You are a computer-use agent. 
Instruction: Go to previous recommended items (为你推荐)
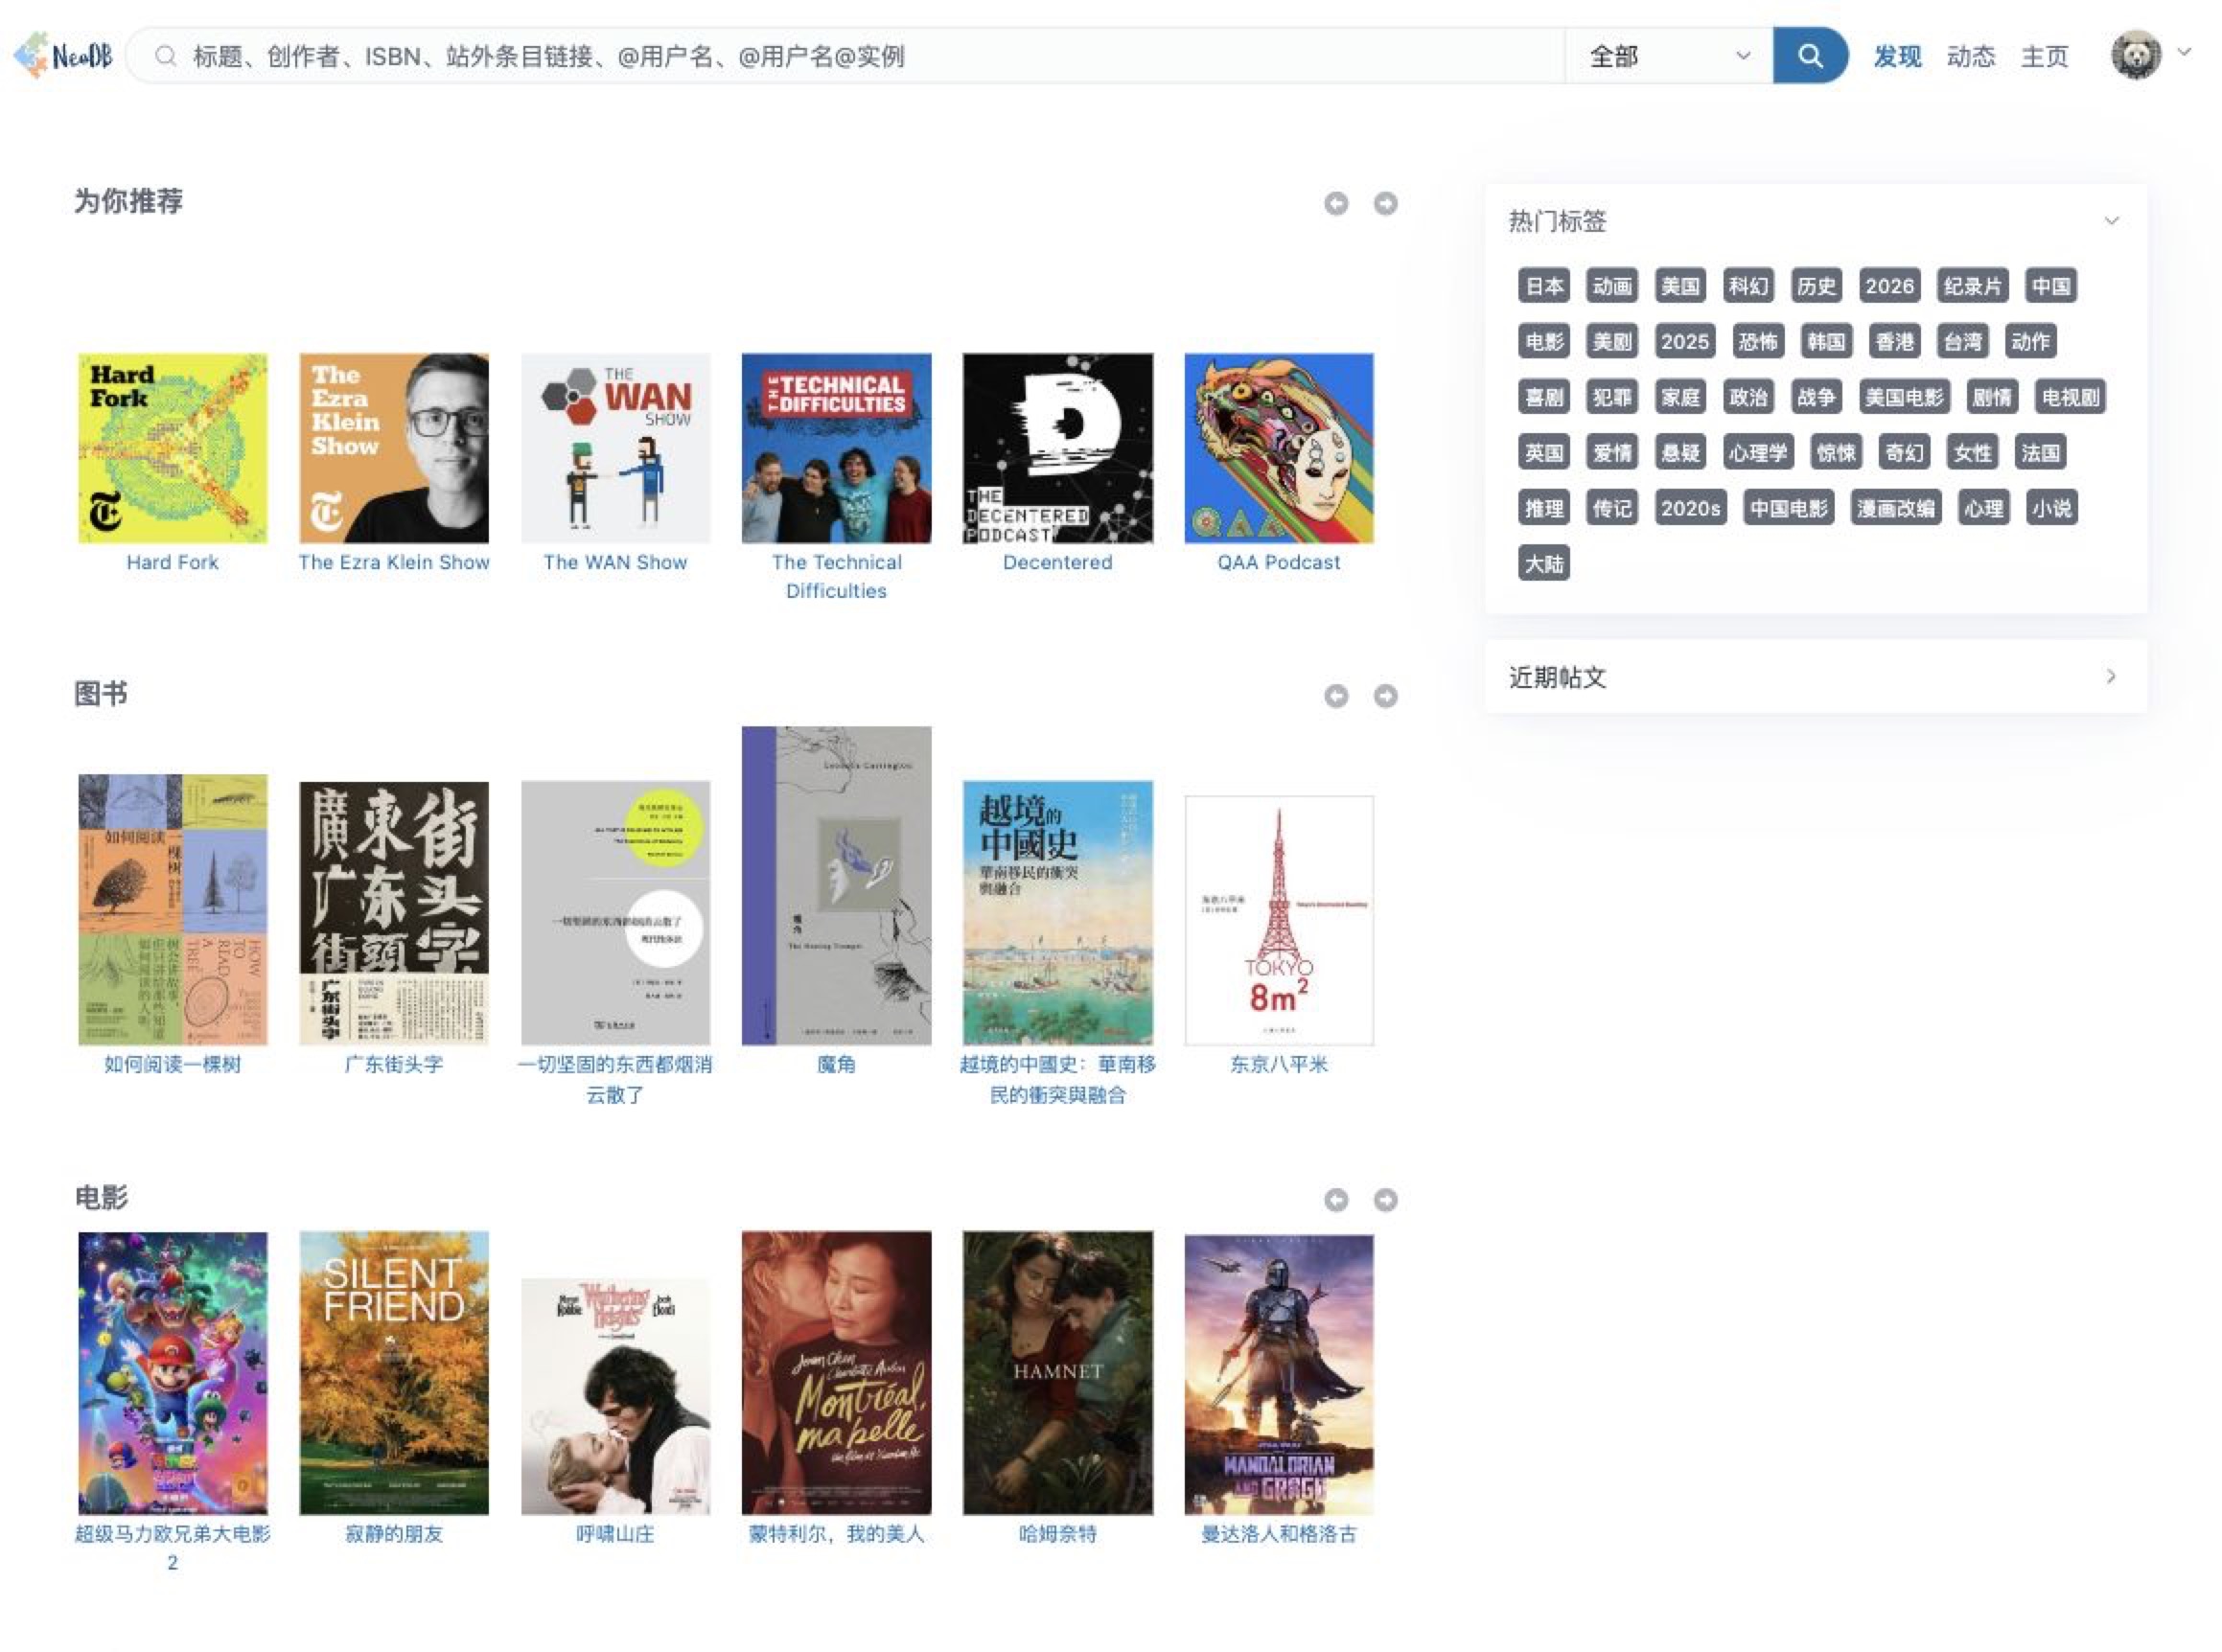tap(1335, 203)
